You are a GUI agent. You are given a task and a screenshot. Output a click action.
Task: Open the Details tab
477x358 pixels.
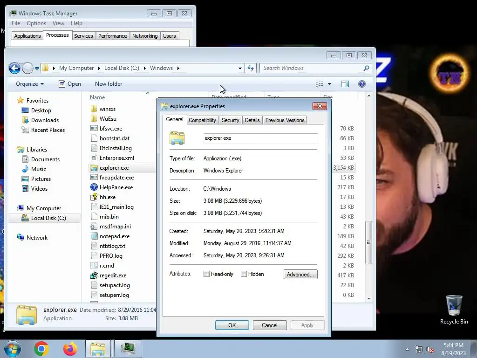pyautogui.click(x=252, y=120)
